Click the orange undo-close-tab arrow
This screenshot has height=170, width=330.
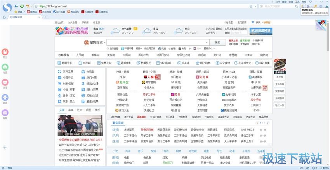tap(28, 6)
